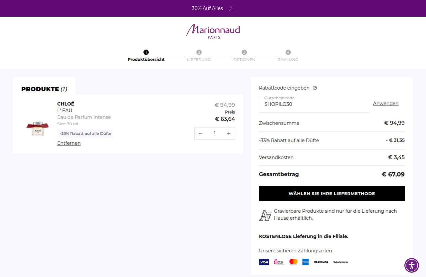Decrease quantity with the minus button
426x277 pixels.
pos(201,134)
